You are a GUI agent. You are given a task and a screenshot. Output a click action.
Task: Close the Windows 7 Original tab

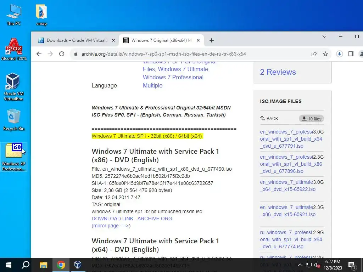click(198, 40)
